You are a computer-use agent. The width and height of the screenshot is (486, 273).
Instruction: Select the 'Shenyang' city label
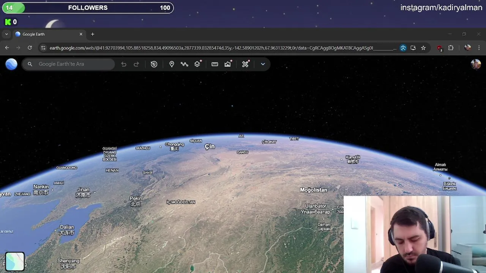[68, 264]
